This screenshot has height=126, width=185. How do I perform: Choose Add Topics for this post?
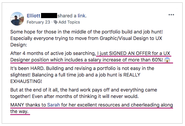[69, 22]
